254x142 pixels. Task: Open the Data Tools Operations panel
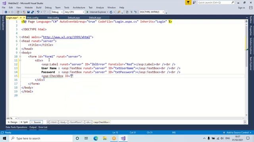[16, 127]
